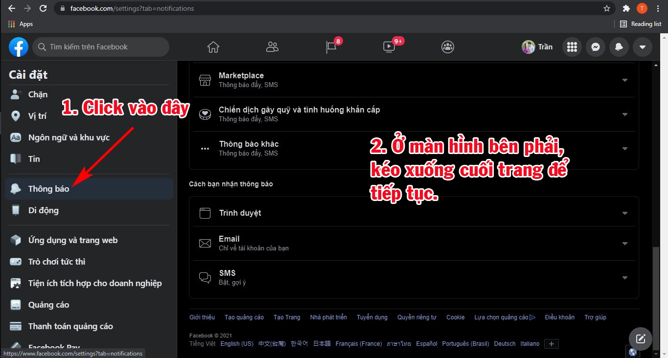Open Ứng dụng và trang web settings
The height and width of the screenshot is (358, 668).
(x=89, y=240)
